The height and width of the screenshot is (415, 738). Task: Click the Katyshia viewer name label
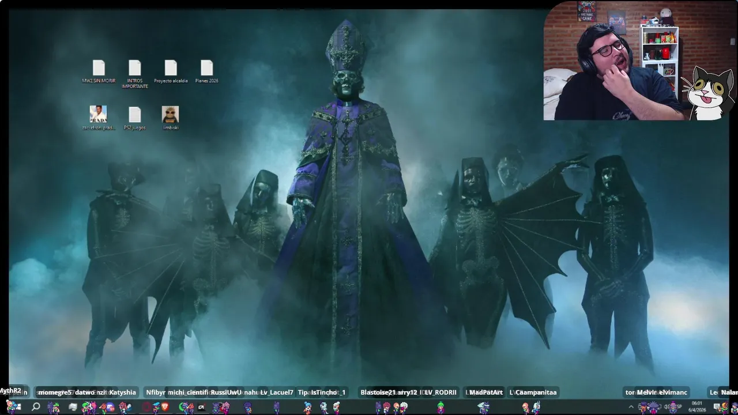[x=123, y=393]
